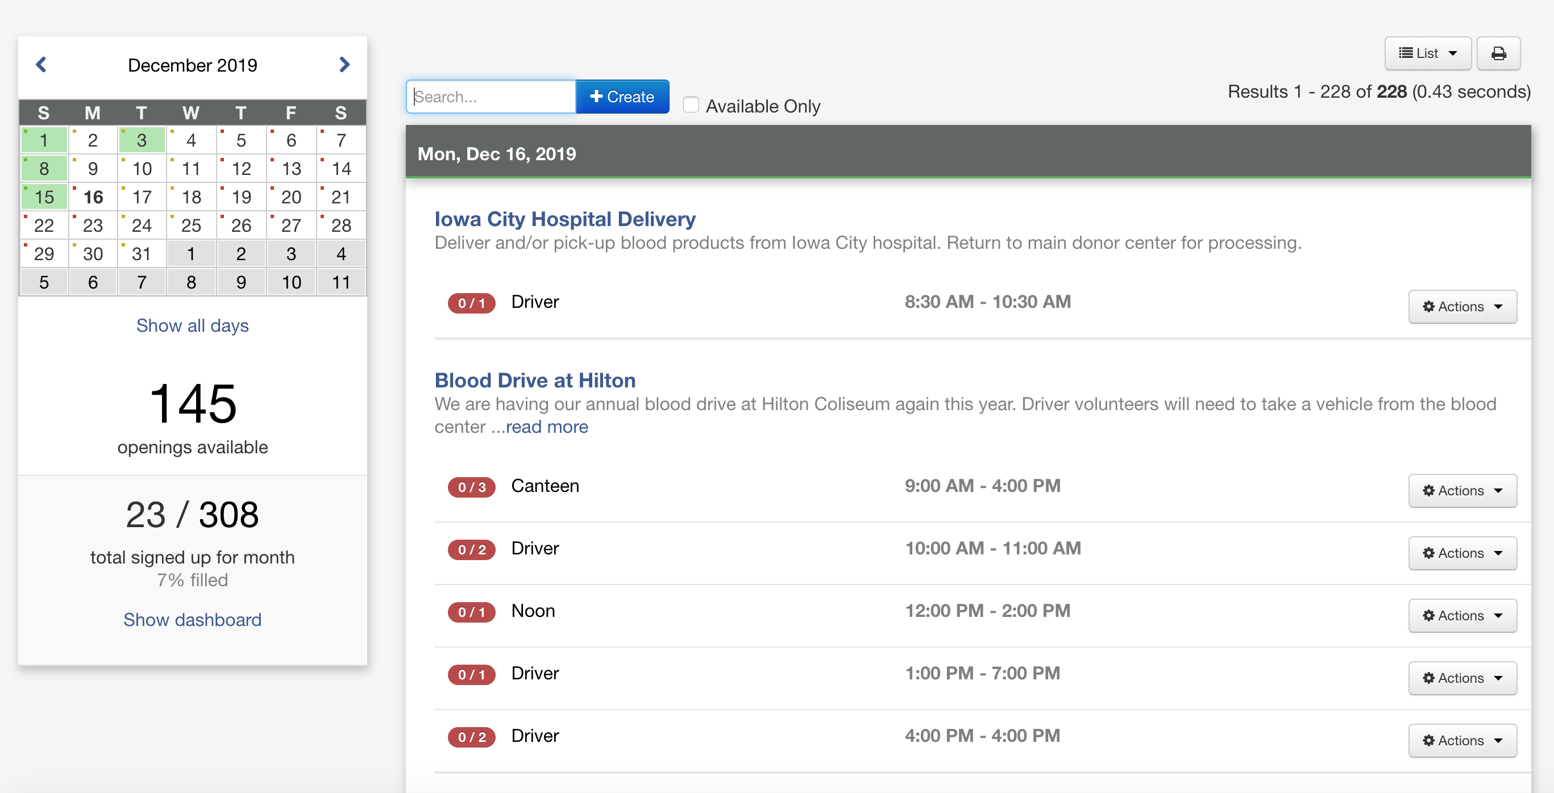
Task: Open the List view dropdown
Action: pos(1427,53)
